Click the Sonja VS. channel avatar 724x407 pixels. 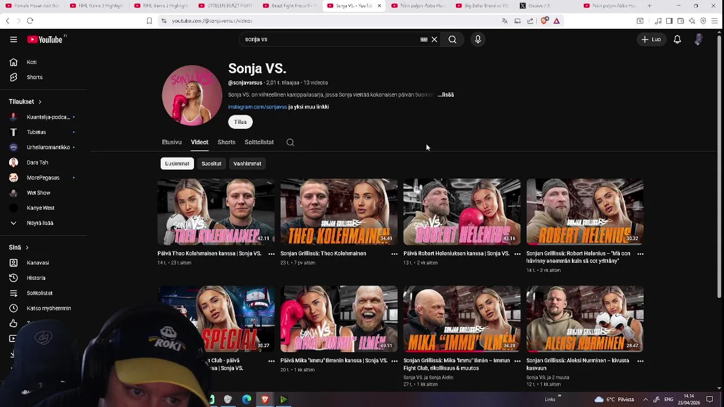[x=192, y=95]
